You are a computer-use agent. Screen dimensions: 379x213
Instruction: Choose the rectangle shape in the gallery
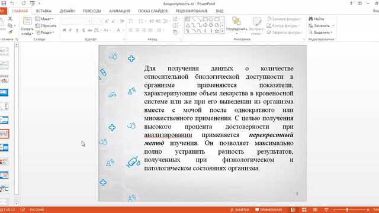(205, 19)
